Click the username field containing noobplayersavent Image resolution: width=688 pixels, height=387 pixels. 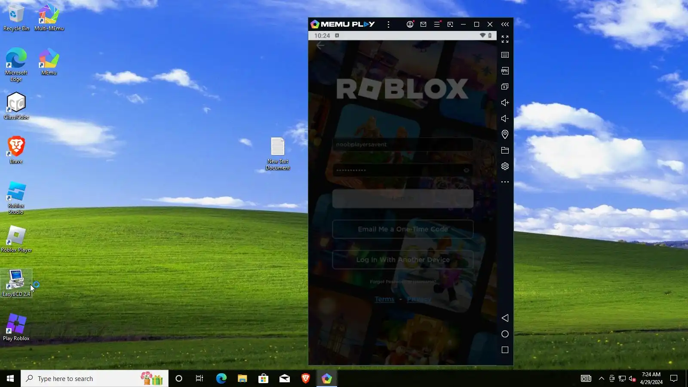(x=403, y=144)
